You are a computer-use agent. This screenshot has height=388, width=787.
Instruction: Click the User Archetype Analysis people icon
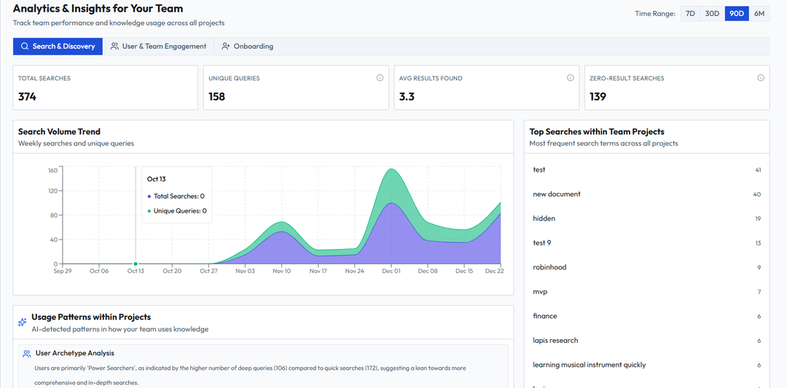pyautogui.click(x=27, y=354)
